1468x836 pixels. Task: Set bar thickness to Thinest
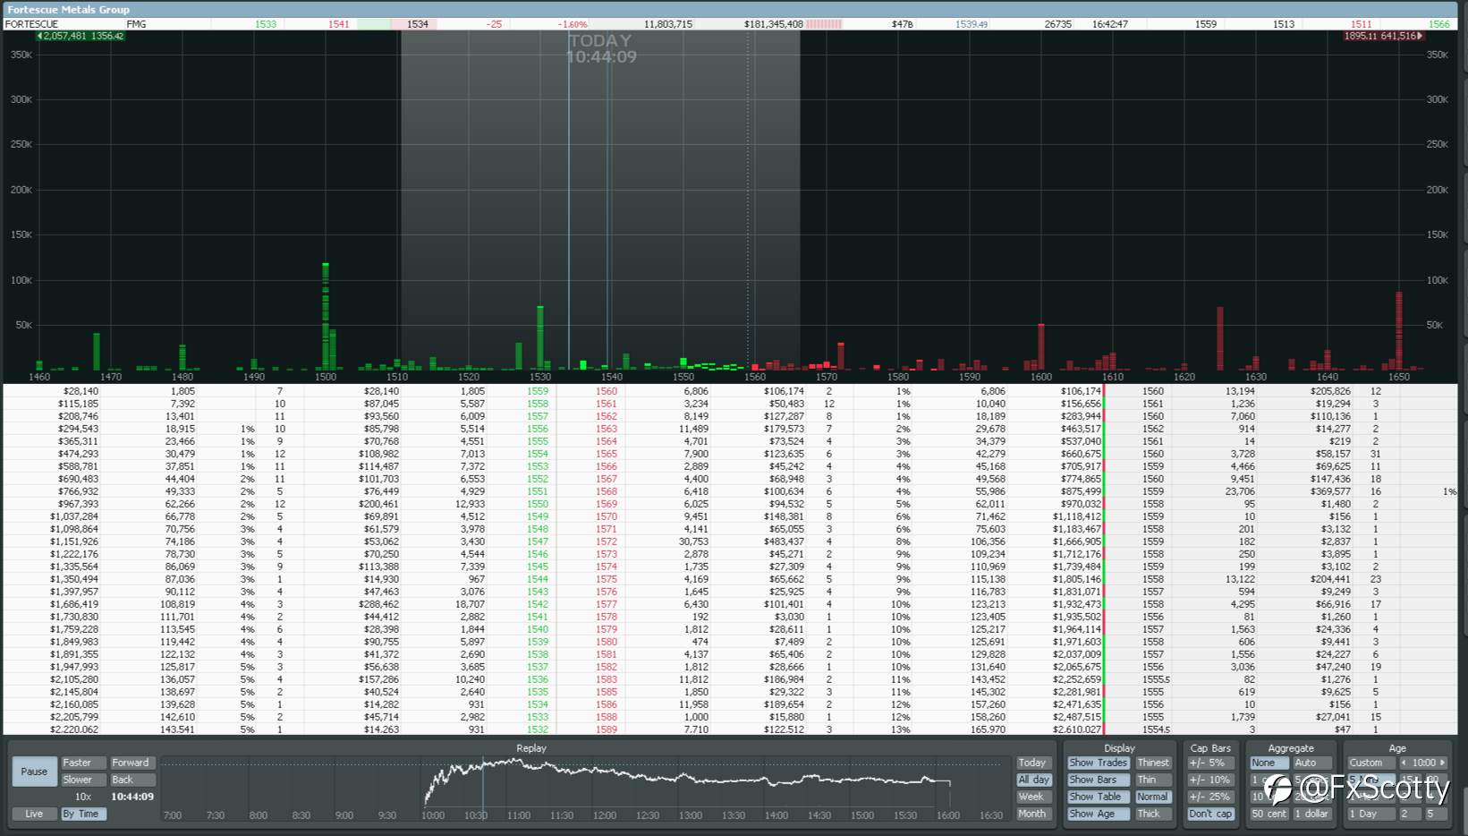[1153, 763]
